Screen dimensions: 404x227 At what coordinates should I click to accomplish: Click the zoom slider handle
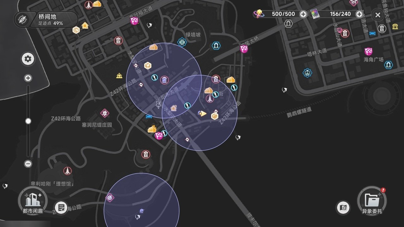28,121
